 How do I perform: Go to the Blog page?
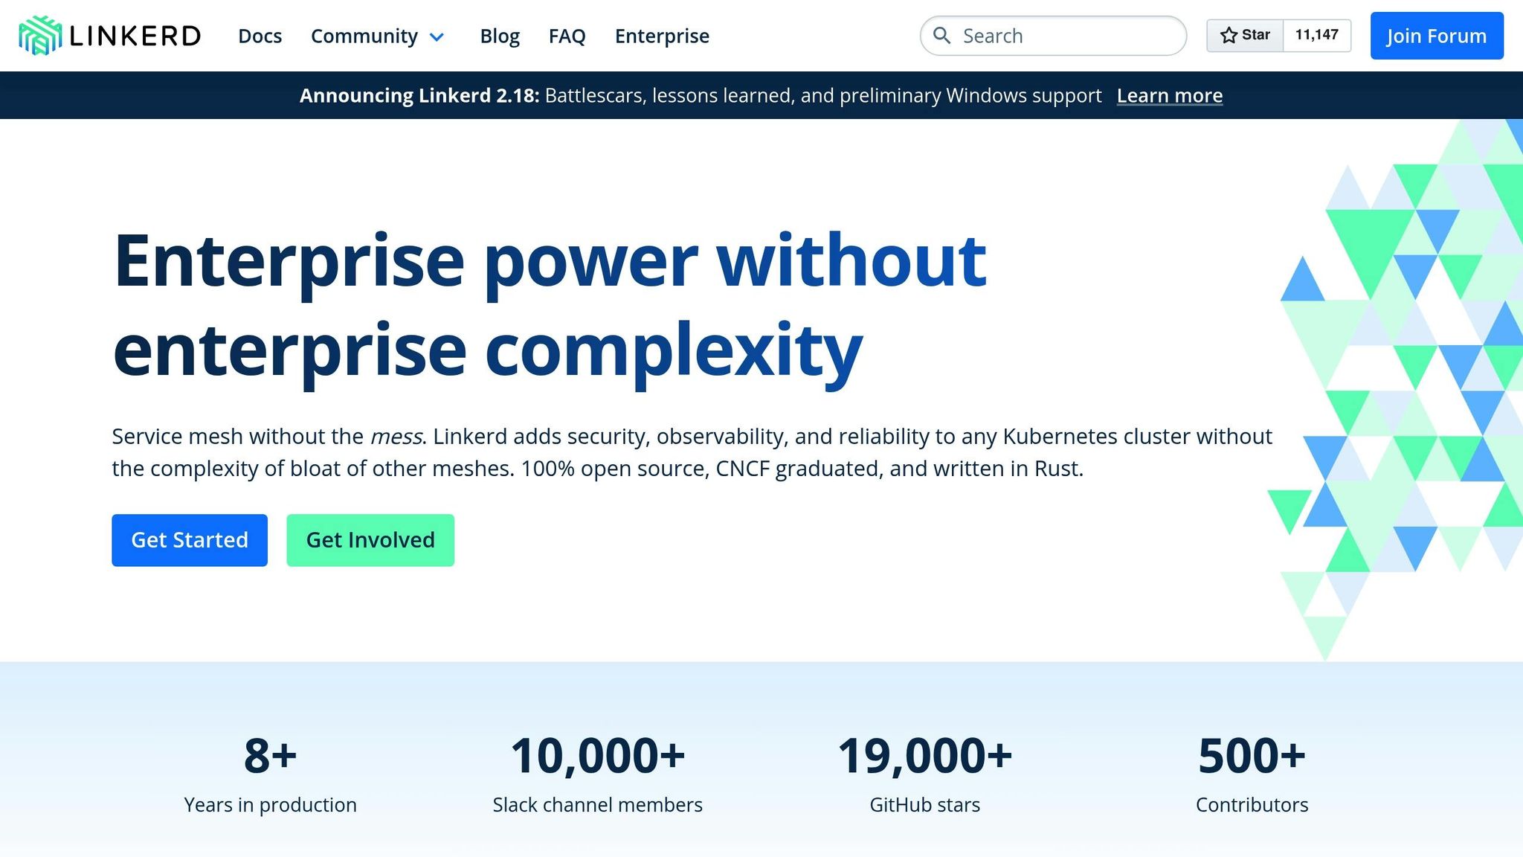coord(500,36)
